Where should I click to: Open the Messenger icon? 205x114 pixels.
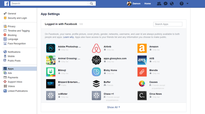tap(165, 4)
